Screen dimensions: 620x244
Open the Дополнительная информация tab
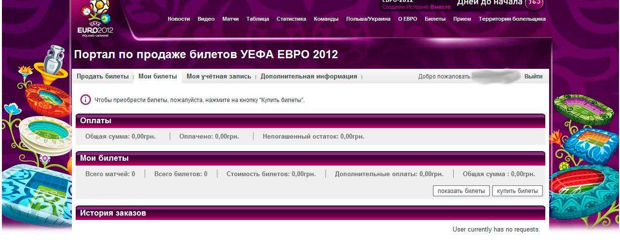[x=309, y=77]
